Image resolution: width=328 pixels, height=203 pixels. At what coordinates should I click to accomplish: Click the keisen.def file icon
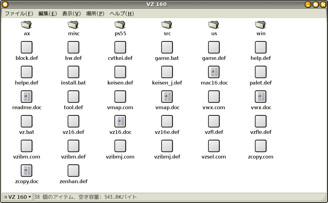click(x=120, y=72)
